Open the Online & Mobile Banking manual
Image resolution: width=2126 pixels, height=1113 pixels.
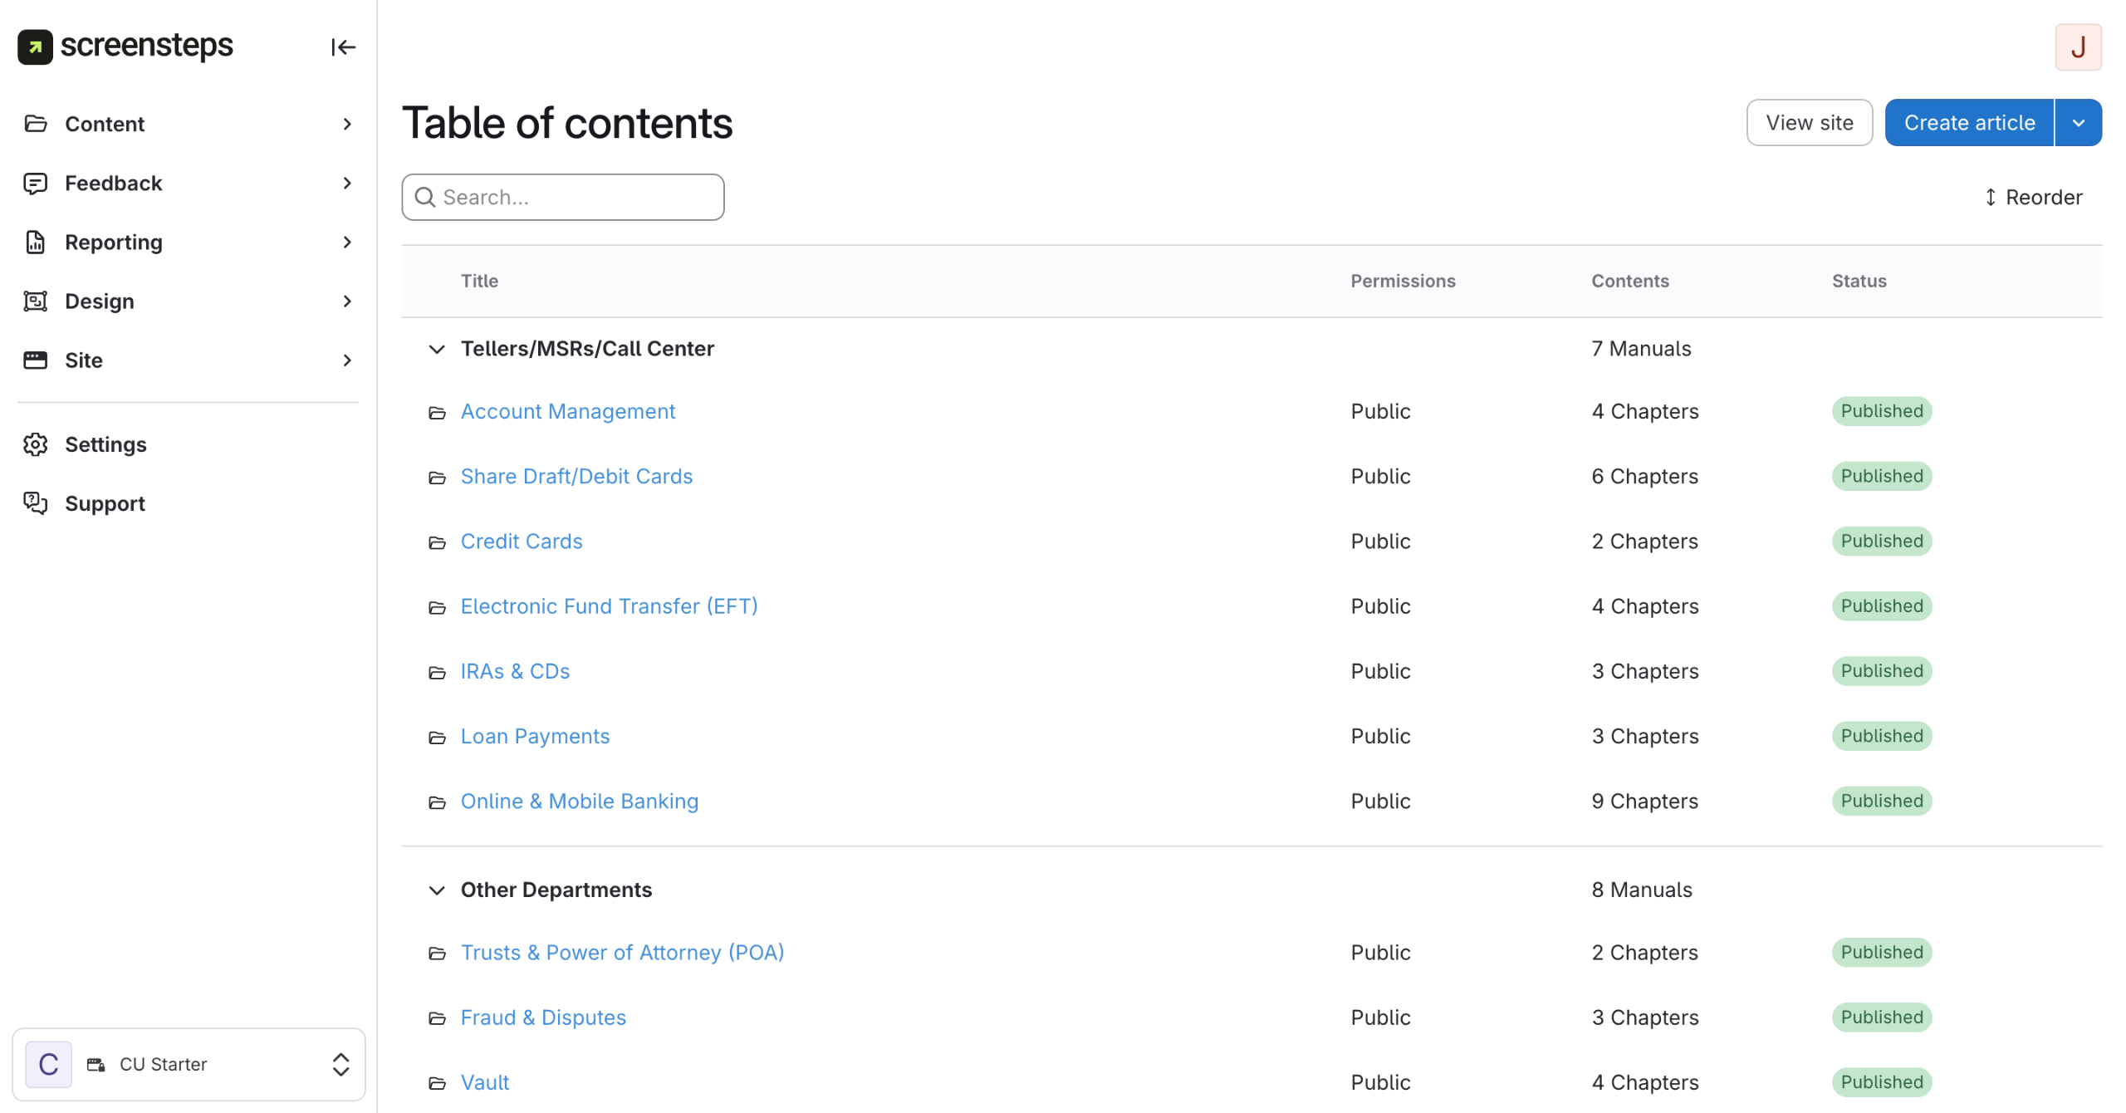click(x=580, y=802)
